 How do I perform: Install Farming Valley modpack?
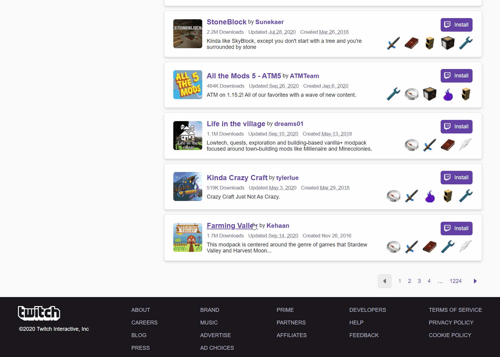point(456,228)
